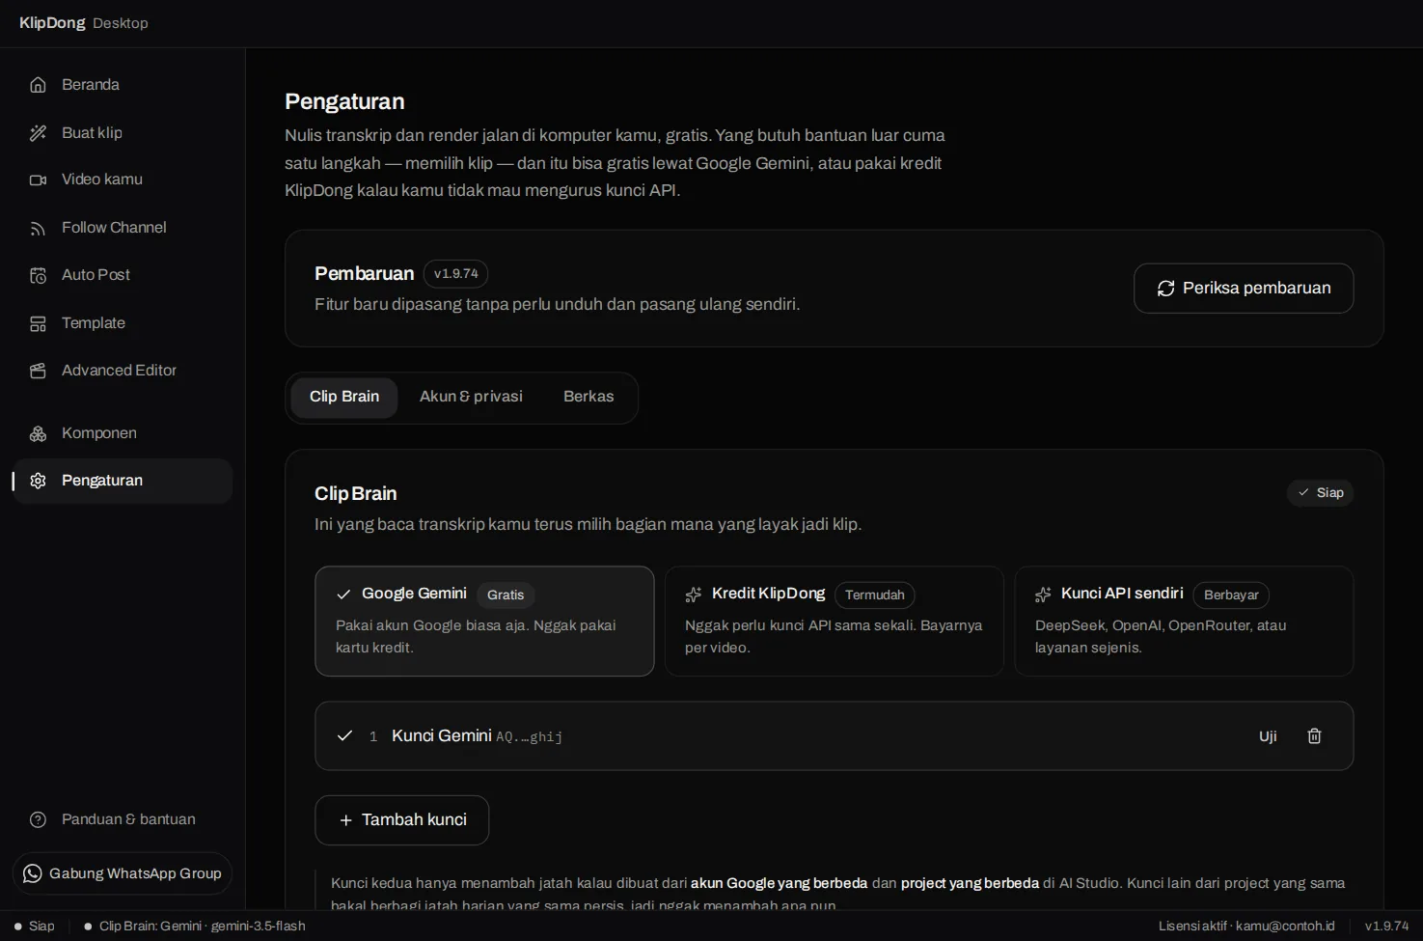The image size is (1423, 941).
Task: Delete Kunci Gemini with trash icon
Action: point(1314,736)
